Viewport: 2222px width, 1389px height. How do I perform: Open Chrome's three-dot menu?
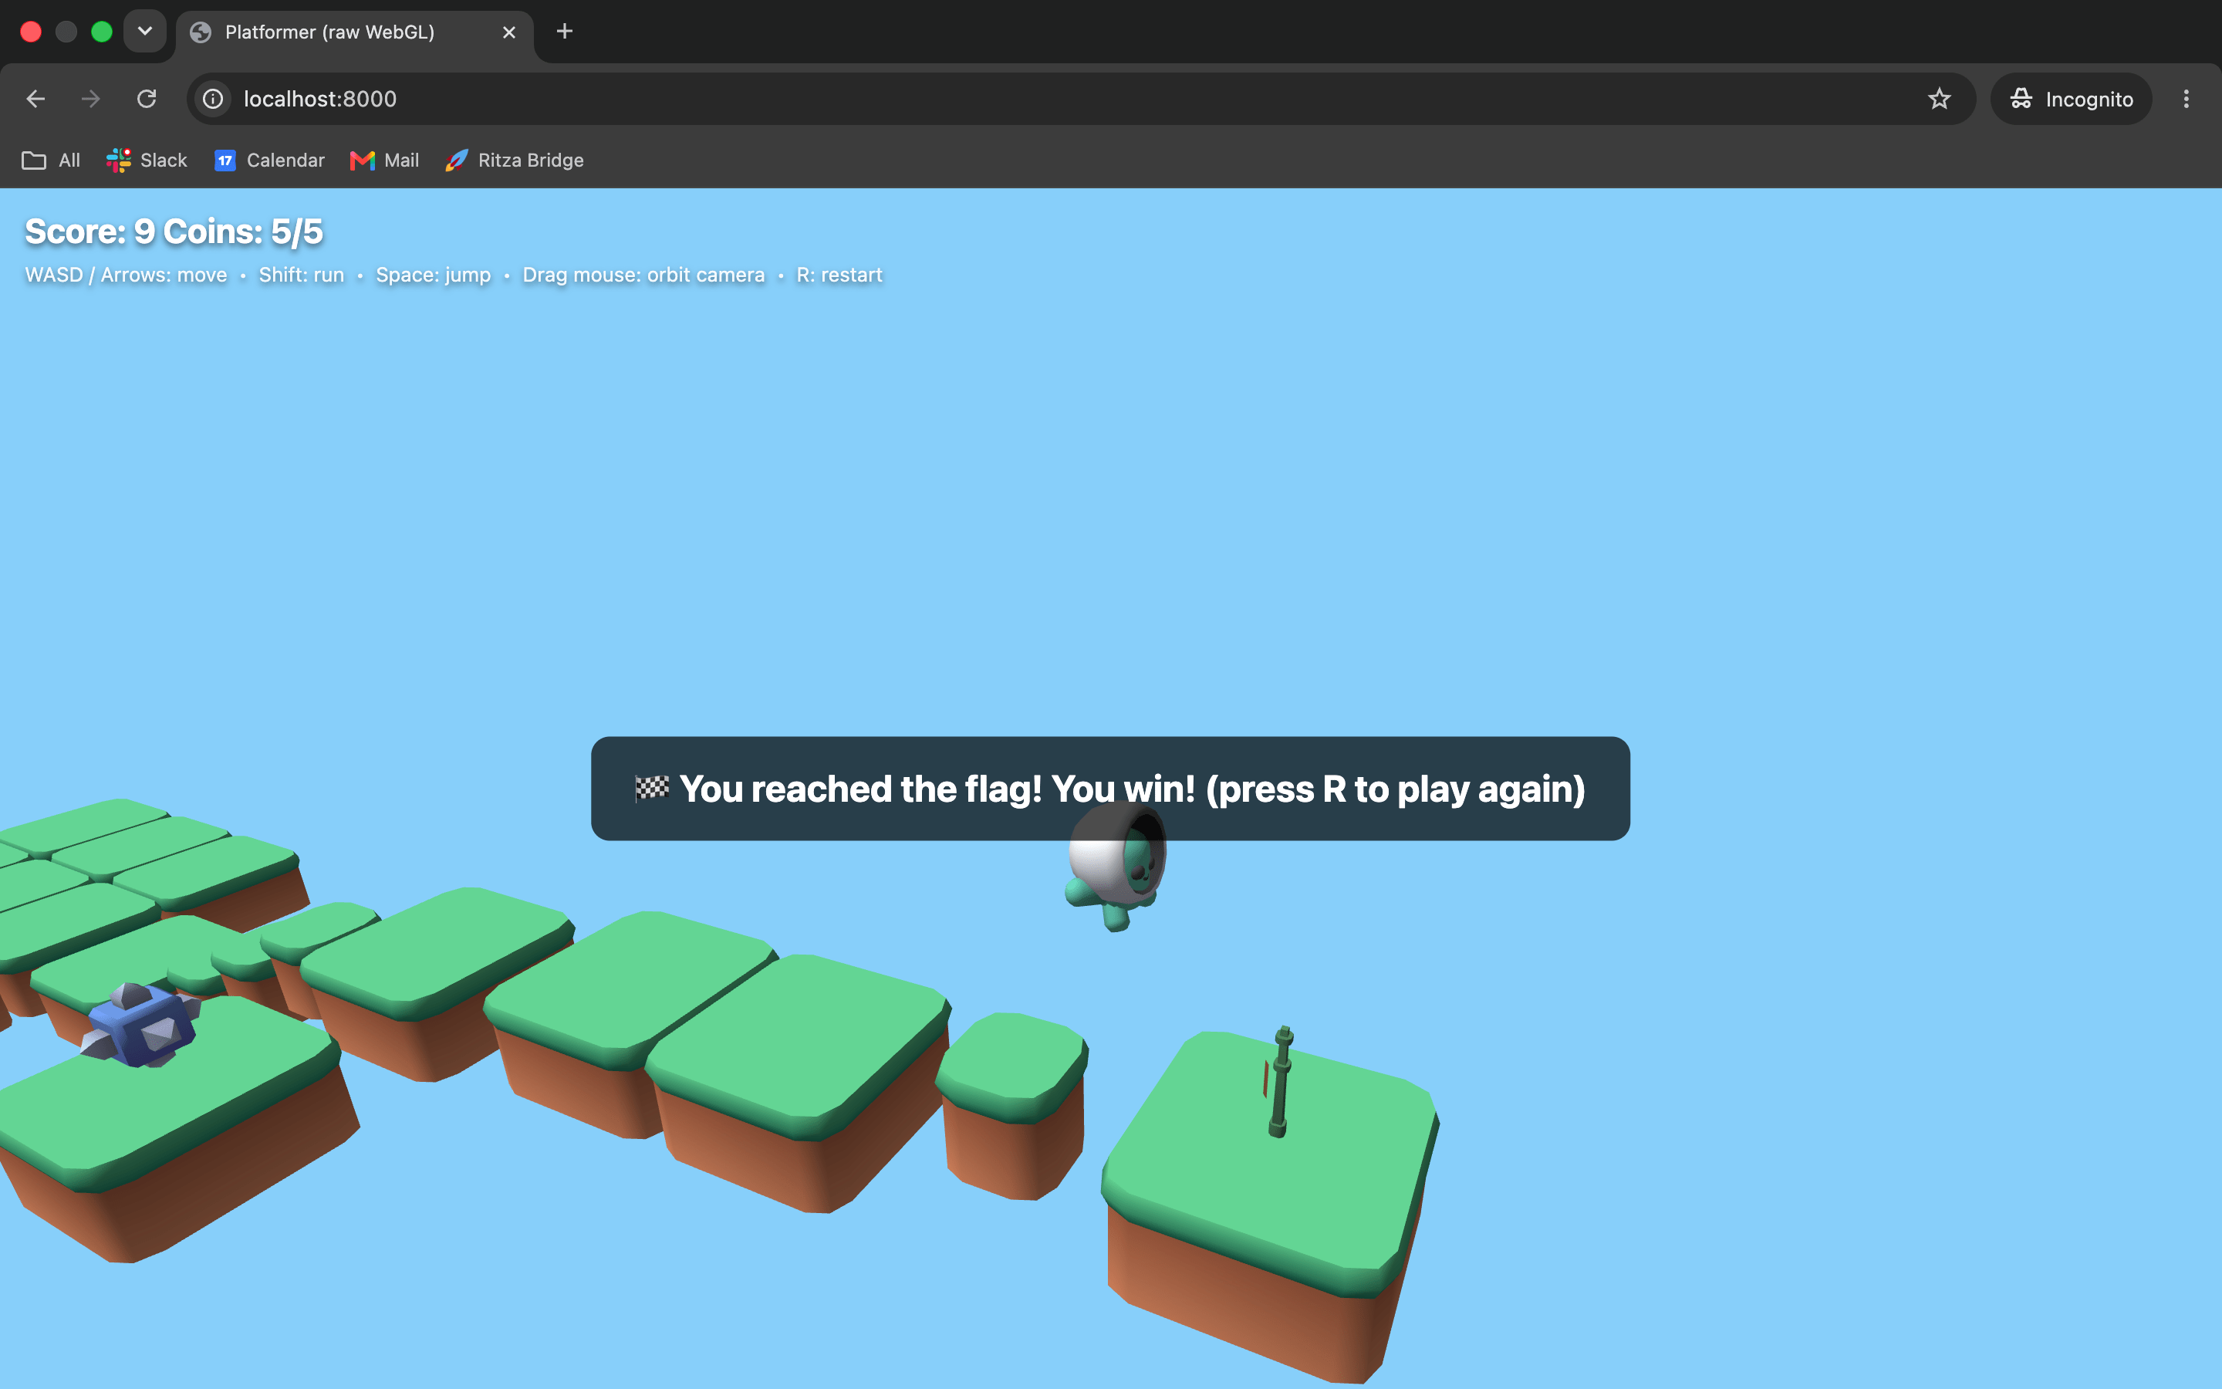[x=2187, y=98]
